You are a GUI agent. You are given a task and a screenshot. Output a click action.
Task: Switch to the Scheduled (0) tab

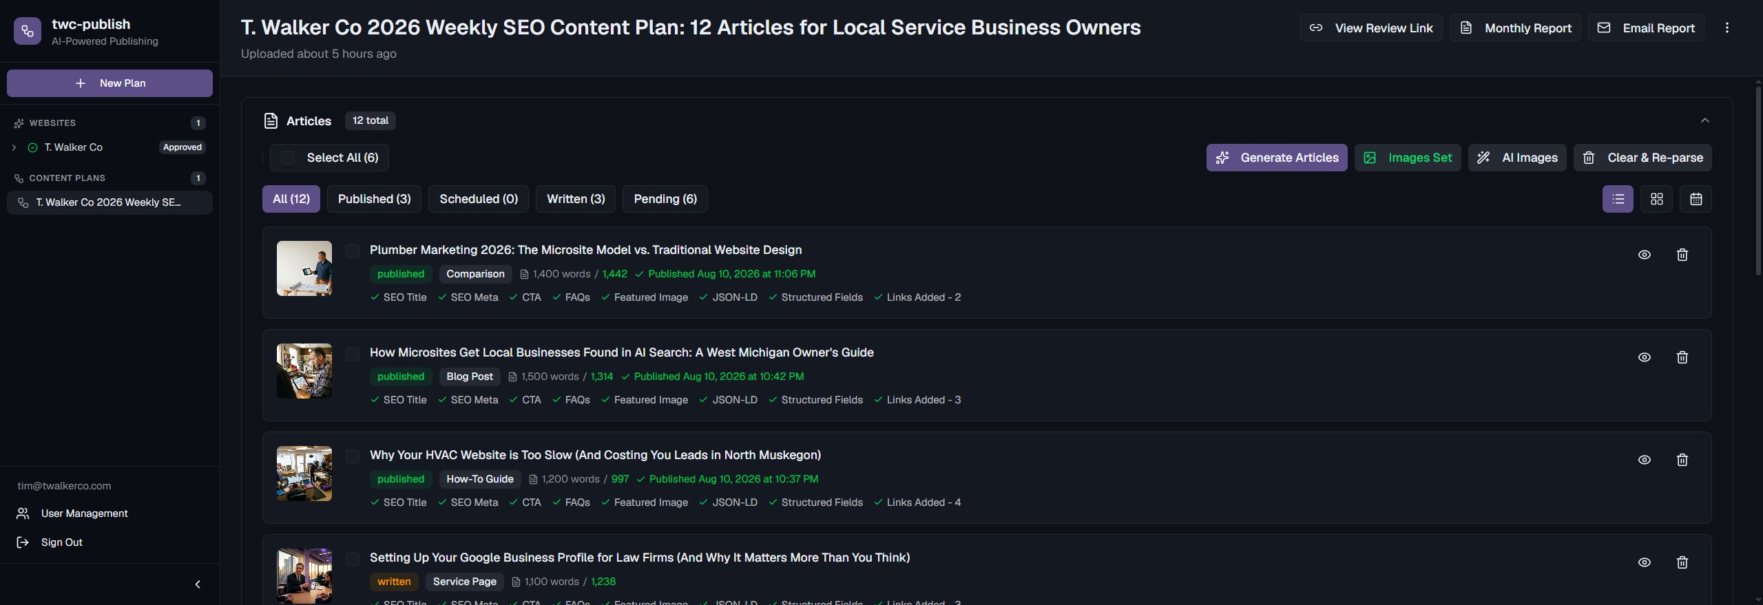click(x=479, y=199)
